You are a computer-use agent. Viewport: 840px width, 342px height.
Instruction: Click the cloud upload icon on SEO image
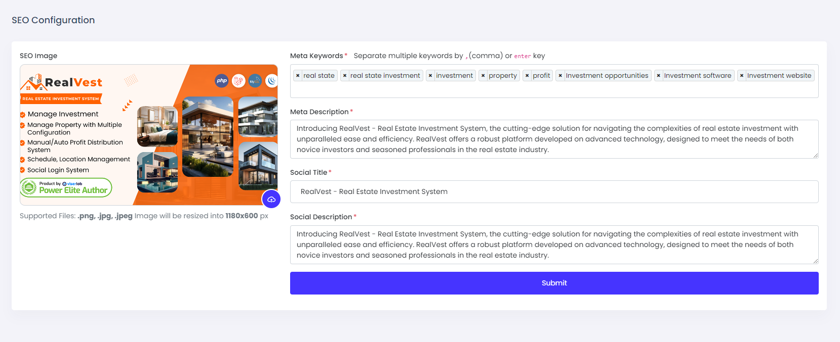click(x=271, y=199)
